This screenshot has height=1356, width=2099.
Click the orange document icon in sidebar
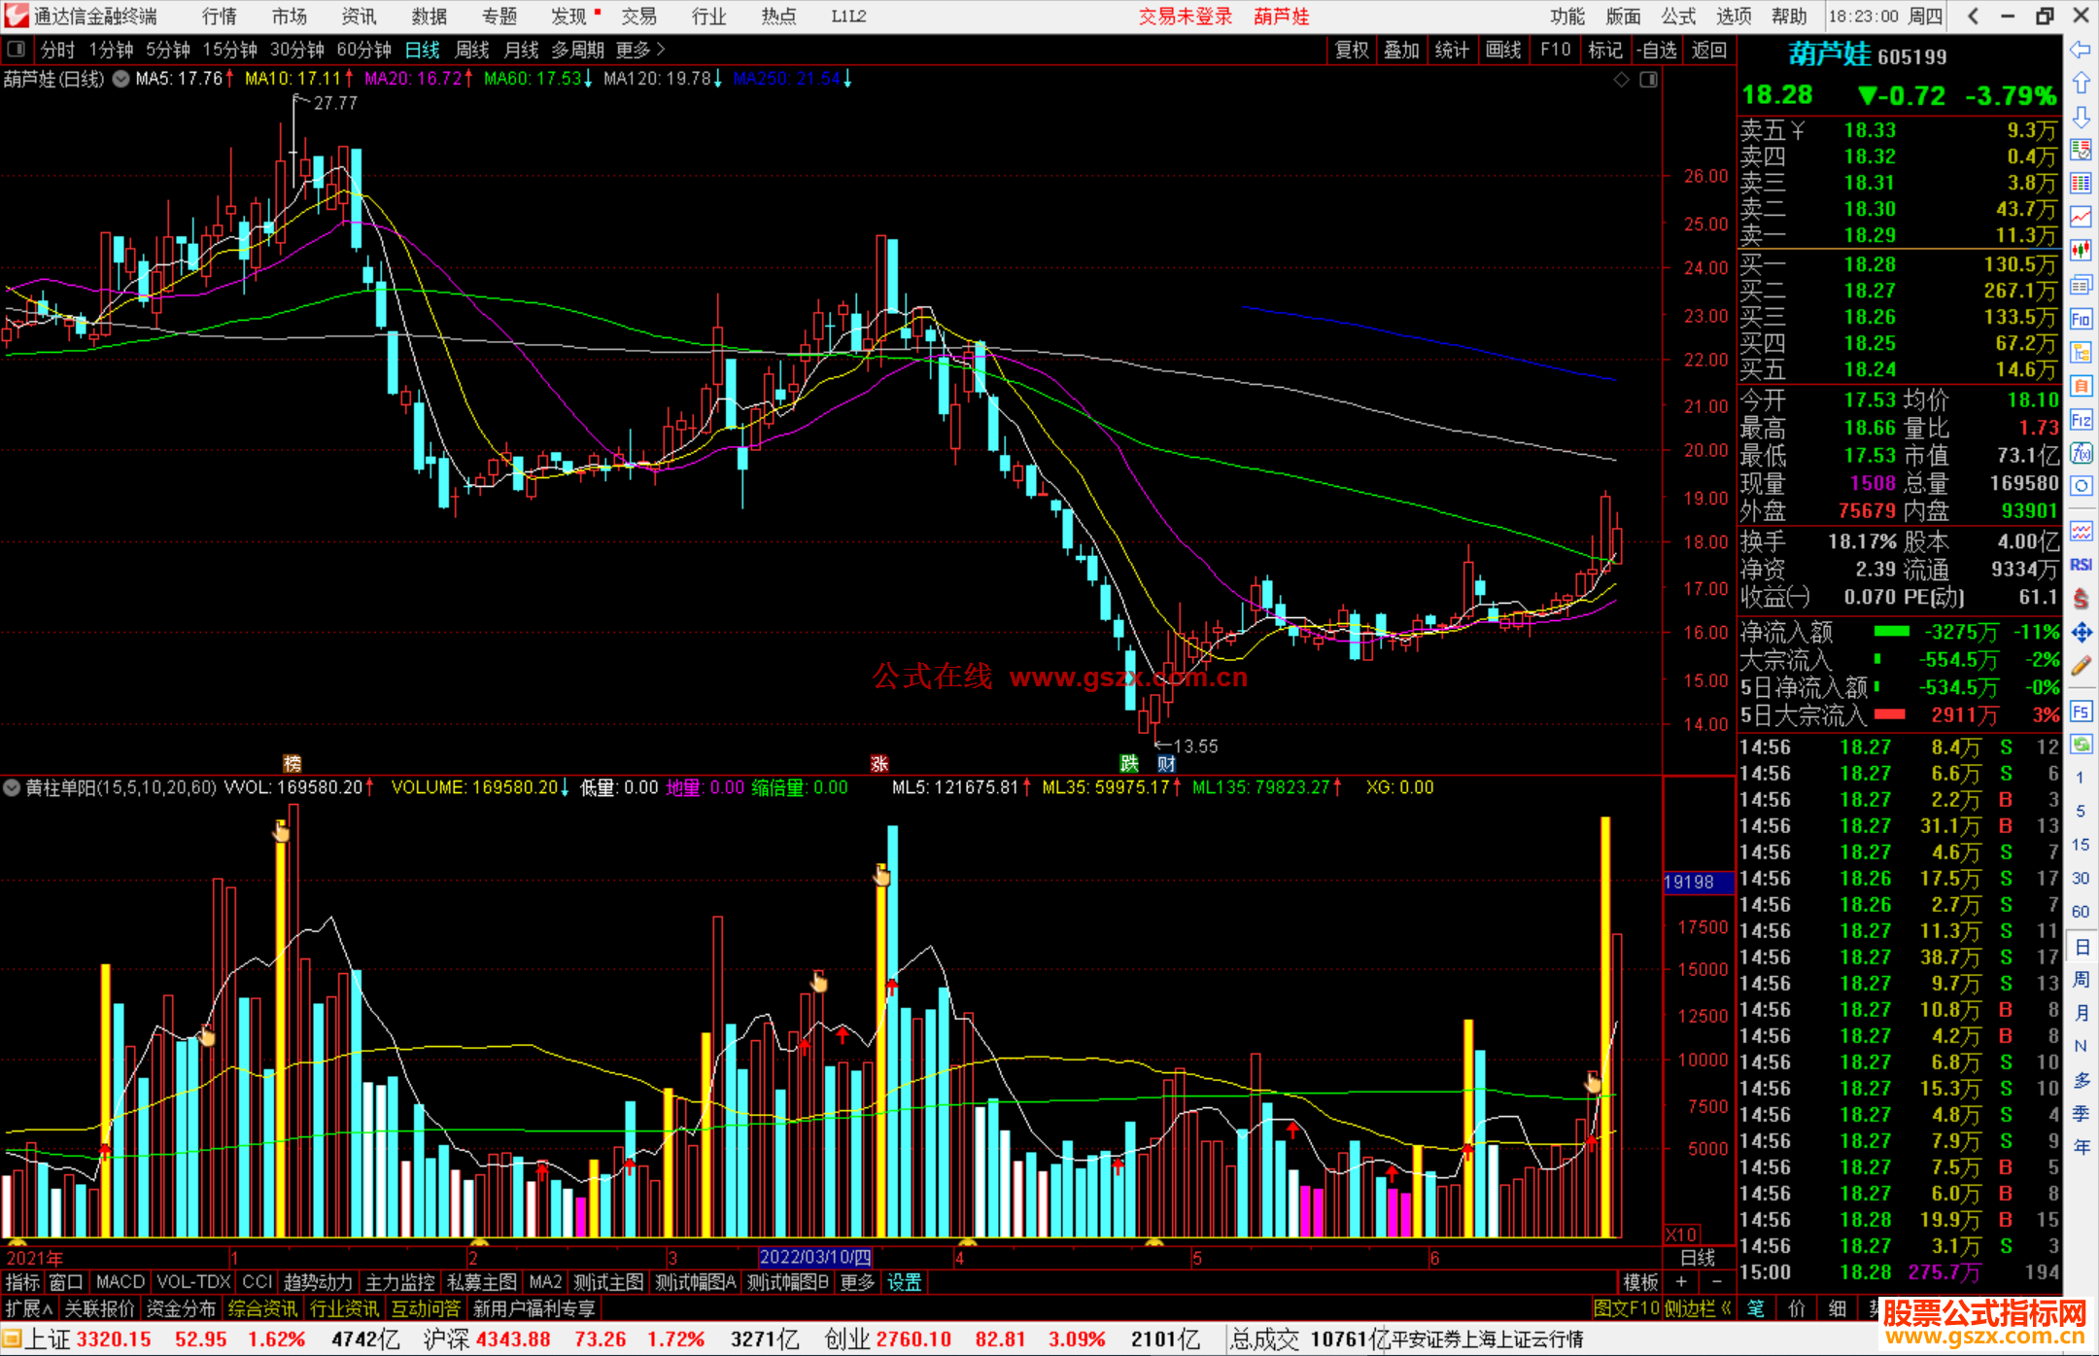(x=2081, y=386)
